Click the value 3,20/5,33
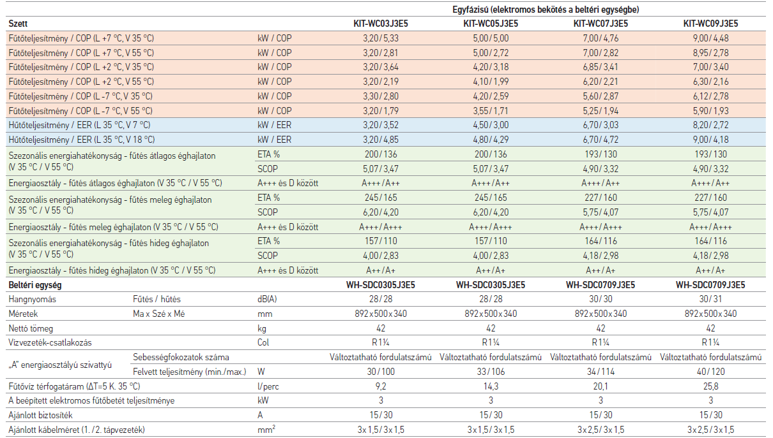Viewport: 773px width, 438px height. click(x=381, y=38)
